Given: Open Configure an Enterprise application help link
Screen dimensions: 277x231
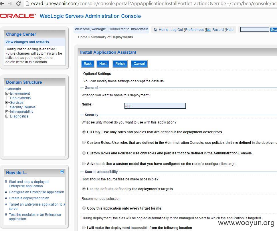Looking at the screenshot, I should click(x=36, y=192).
